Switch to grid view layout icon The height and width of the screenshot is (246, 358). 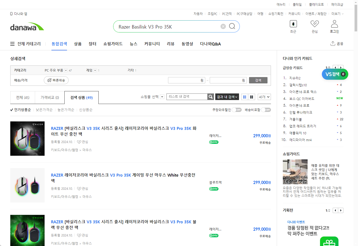(x=251, y=97)
